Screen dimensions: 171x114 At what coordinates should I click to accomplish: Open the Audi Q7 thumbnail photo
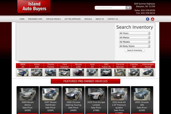(92, 72)
